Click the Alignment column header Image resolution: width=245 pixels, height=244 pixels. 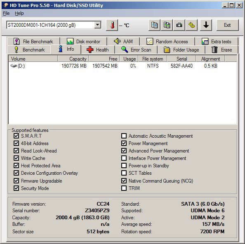coord(210,59)
